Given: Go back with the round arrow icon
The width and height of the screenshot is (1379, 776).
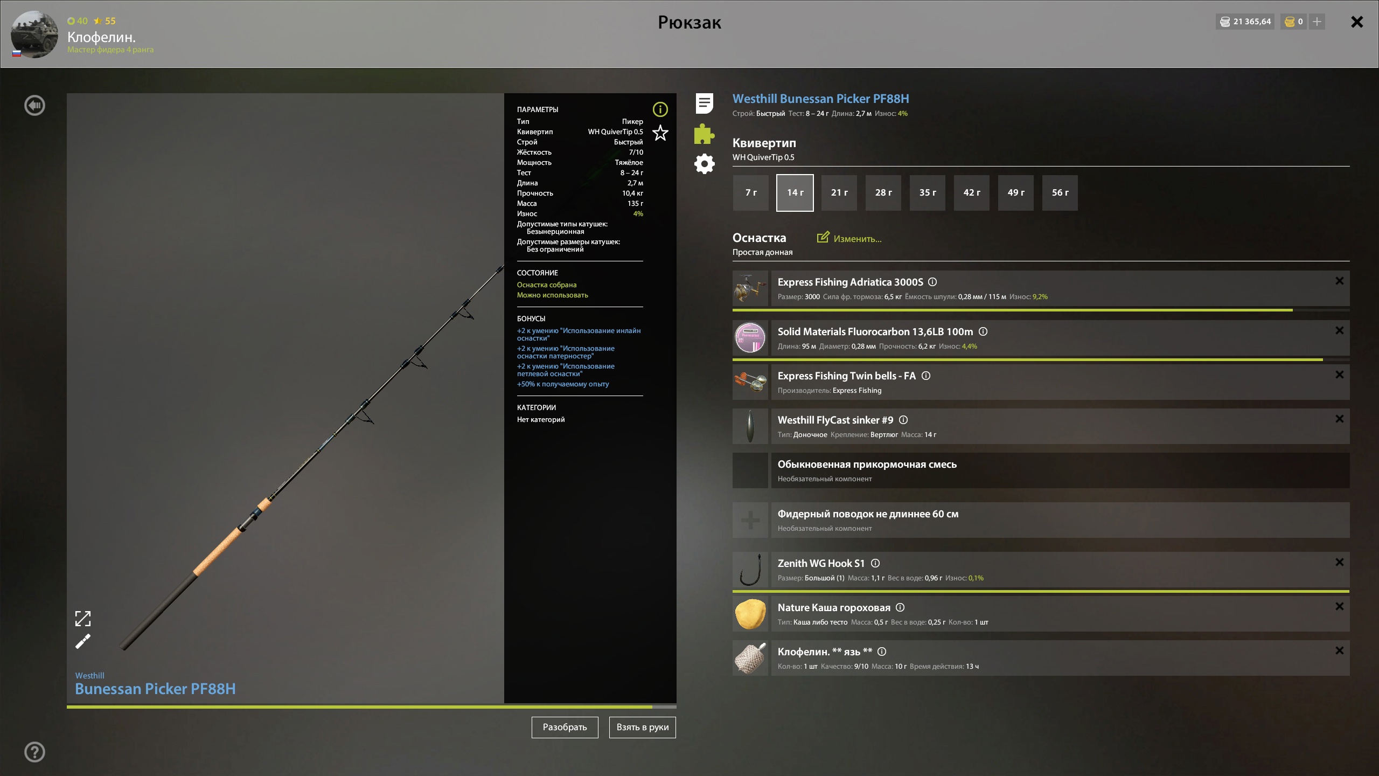Looking at the screenshot, I should (34, 106).
